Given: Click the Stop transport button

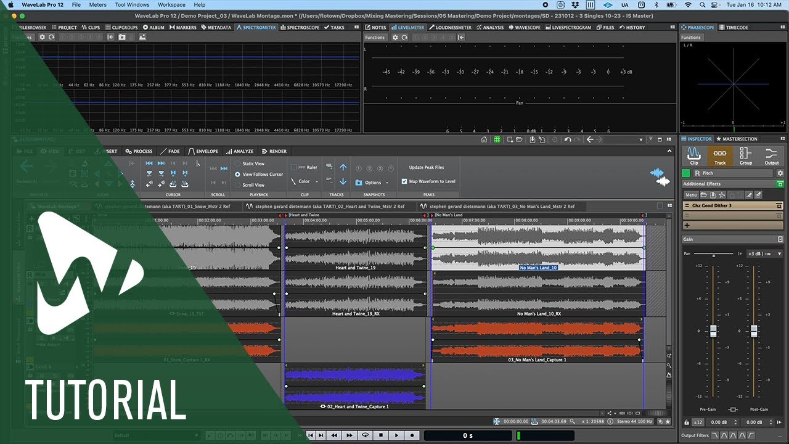Looking at the screenshot, I should [x=382, y=435].
